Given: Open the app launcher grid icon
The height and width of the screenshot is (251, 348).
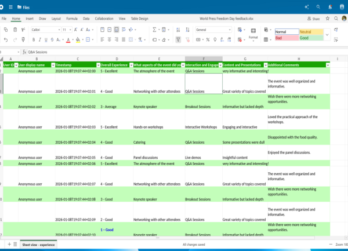Looking at the screenshot, I should [x=10, y=7].
